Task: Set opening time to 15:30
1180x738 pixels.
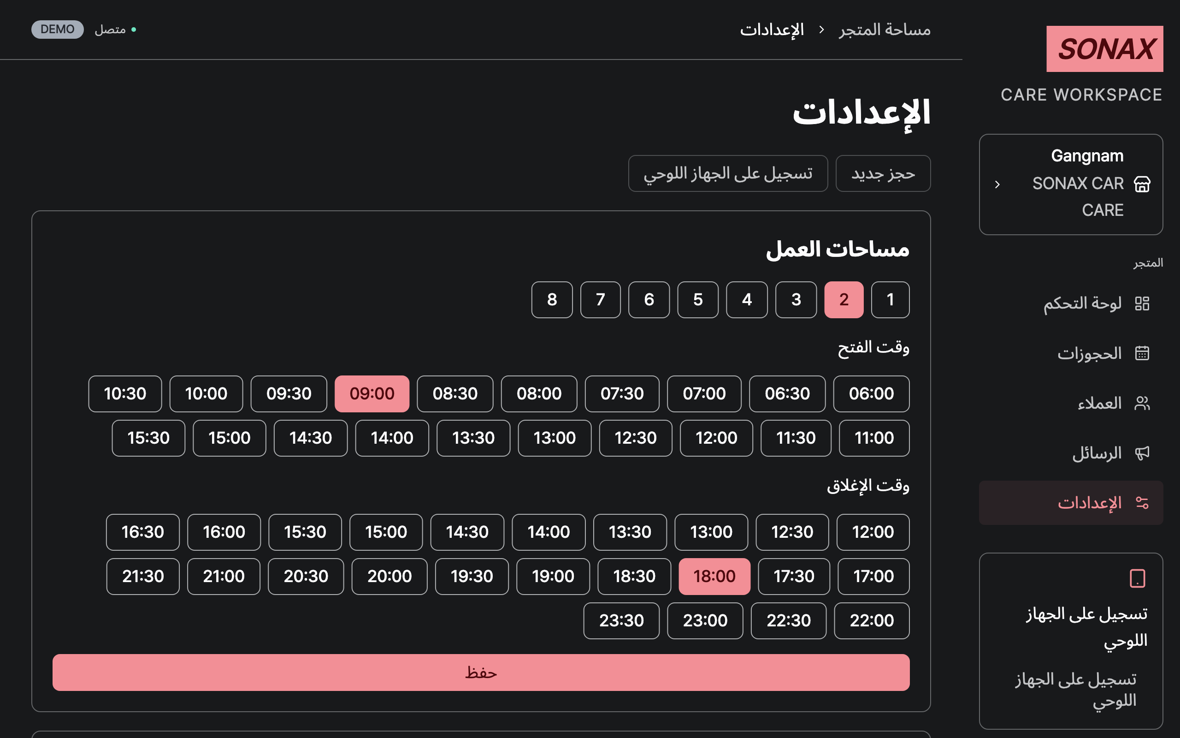Action: [x=148, y=438]
